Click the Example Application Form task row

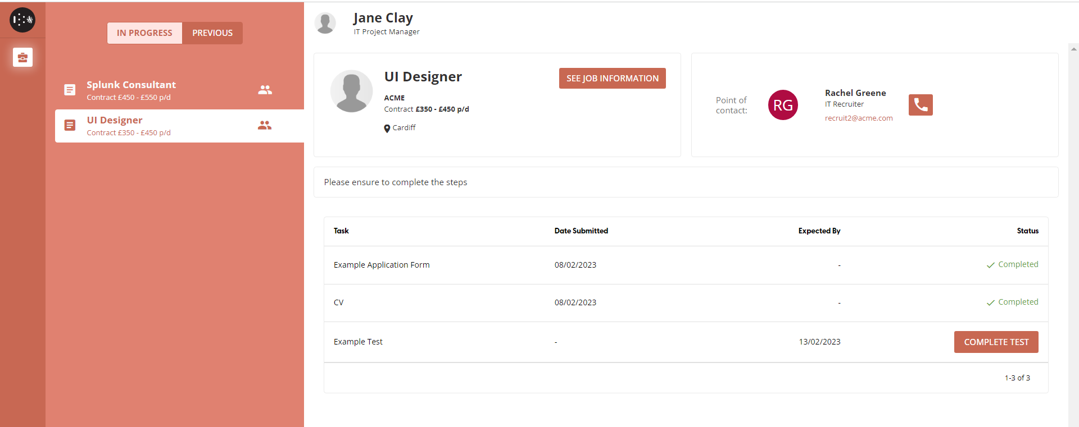click(x=382, y=265)
